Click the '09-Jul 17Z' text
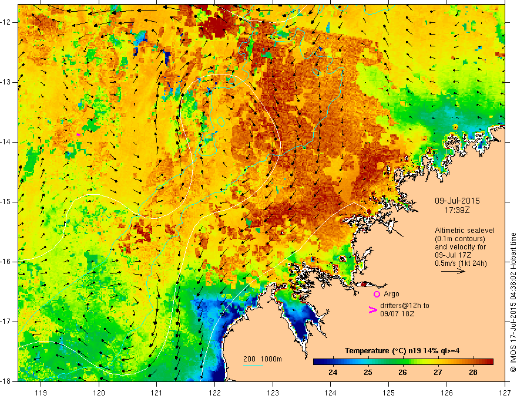 tap(454, 255)
